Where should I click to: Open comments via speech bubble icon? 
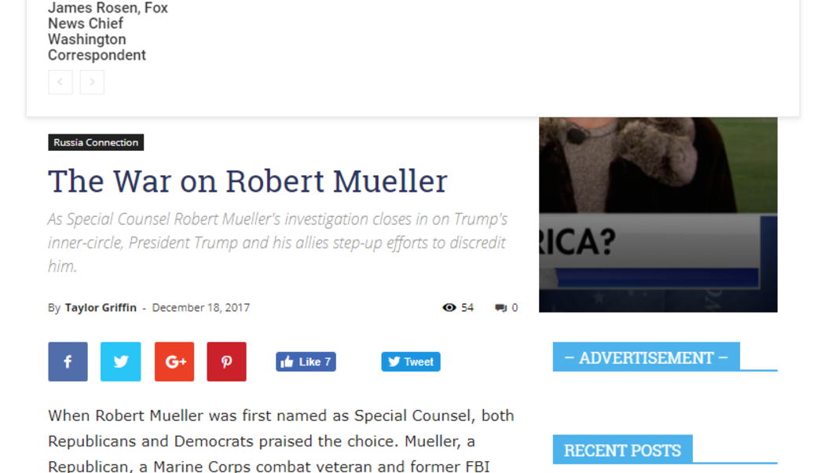coord(500,308)
